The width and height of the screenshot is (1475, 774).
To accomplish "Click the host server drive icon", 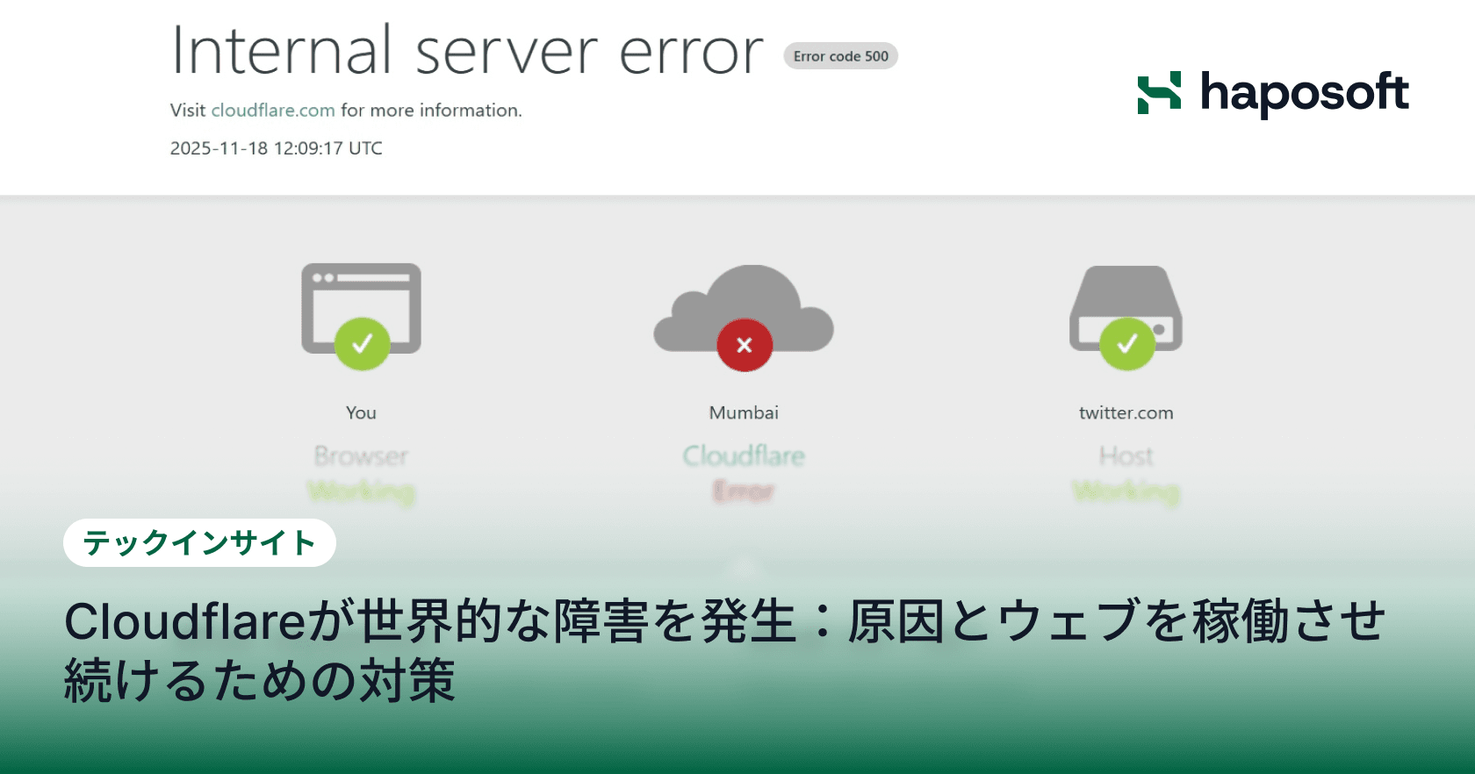I will (1126, 308).
